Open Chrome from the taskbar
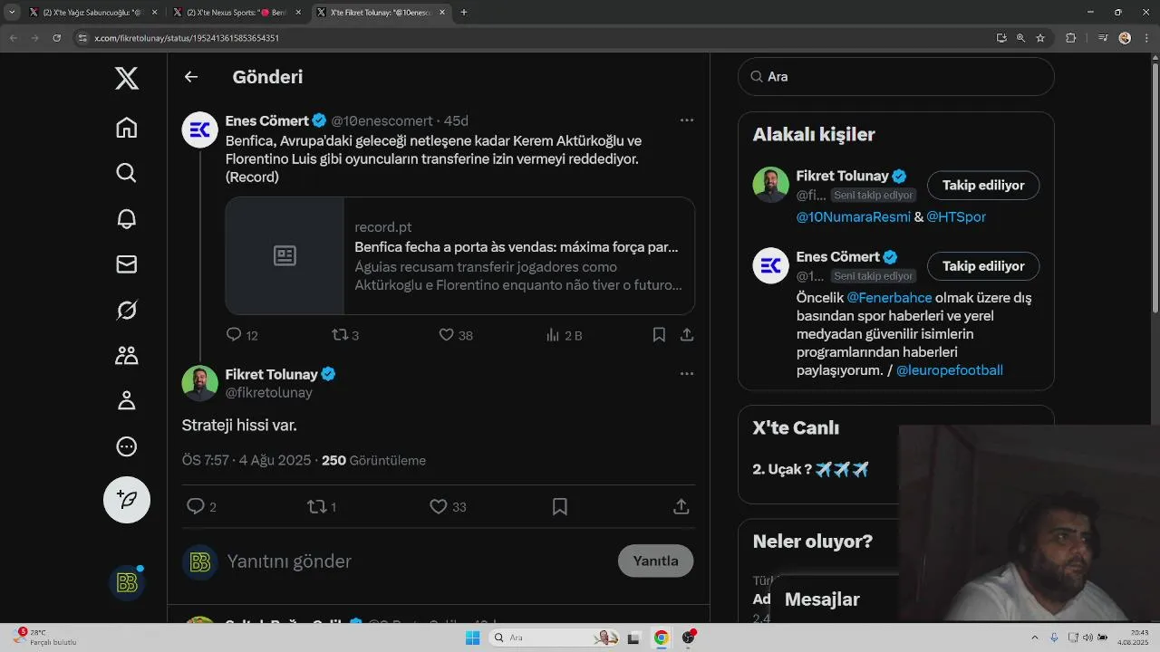Image resolution: width=1160 pixels, height=652 pixels. (662, 638)
